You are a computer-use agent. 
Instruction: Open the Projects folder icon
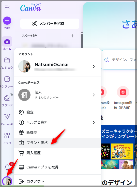tap(7, 60)
